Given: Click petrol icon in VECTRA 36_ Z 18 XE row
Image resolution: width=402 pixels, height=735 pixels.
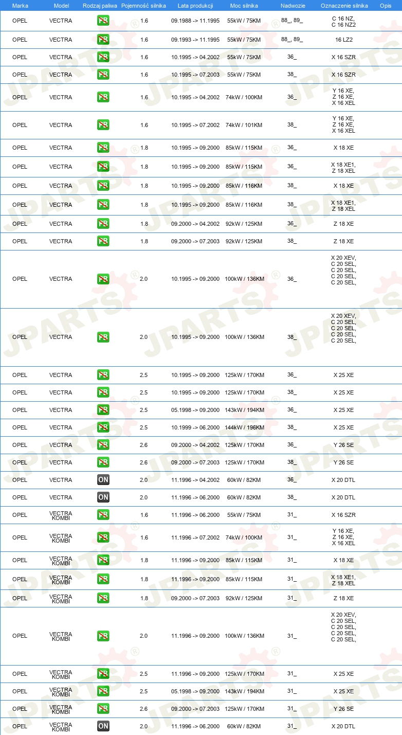Looking at the screenshot, I should [x=103, y=224].
